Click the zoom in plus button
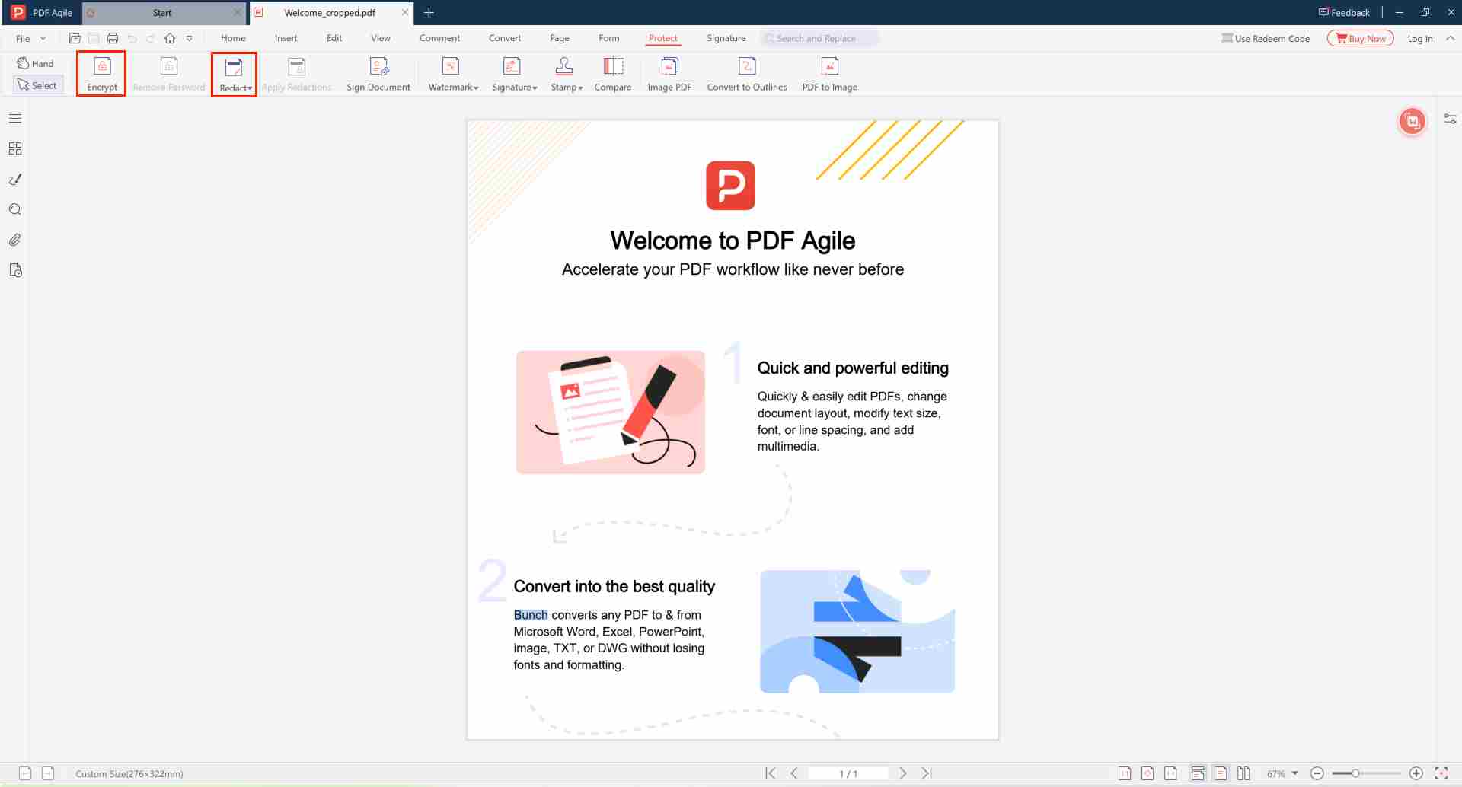1462x787 pixels. (x=1416, y=773)
